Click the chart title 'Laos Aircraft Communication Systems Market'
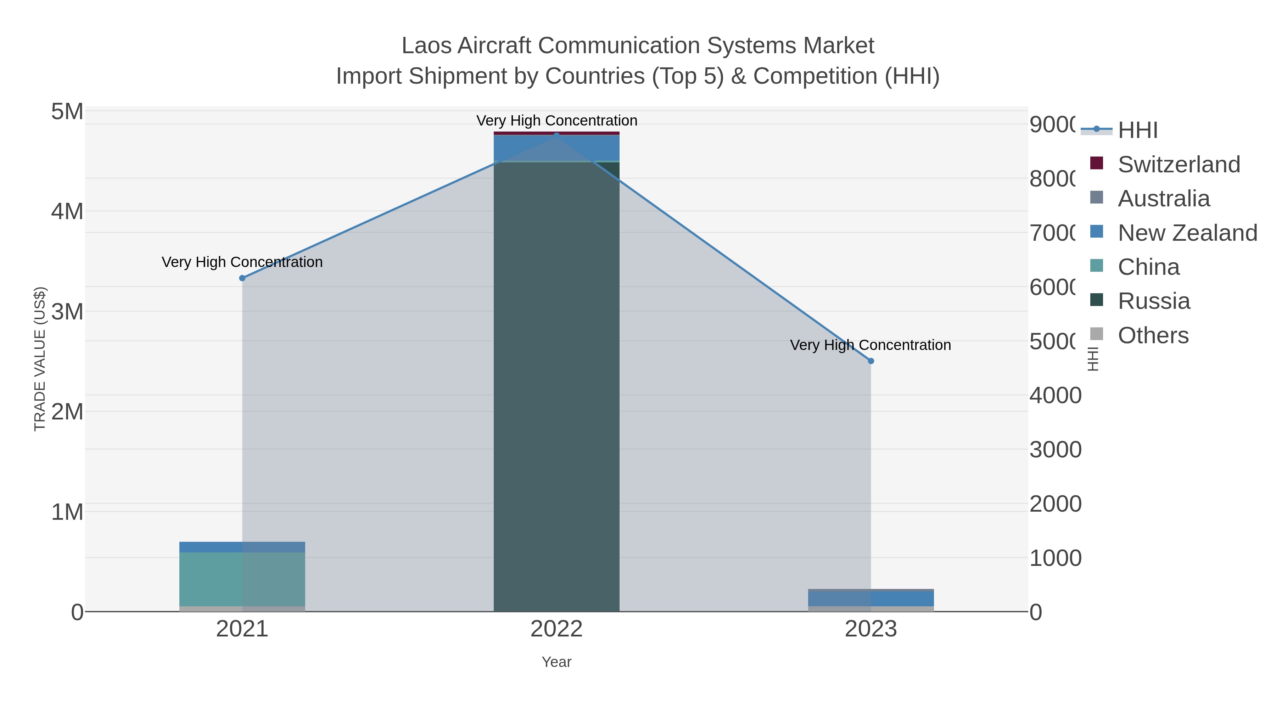 [638, 46]
